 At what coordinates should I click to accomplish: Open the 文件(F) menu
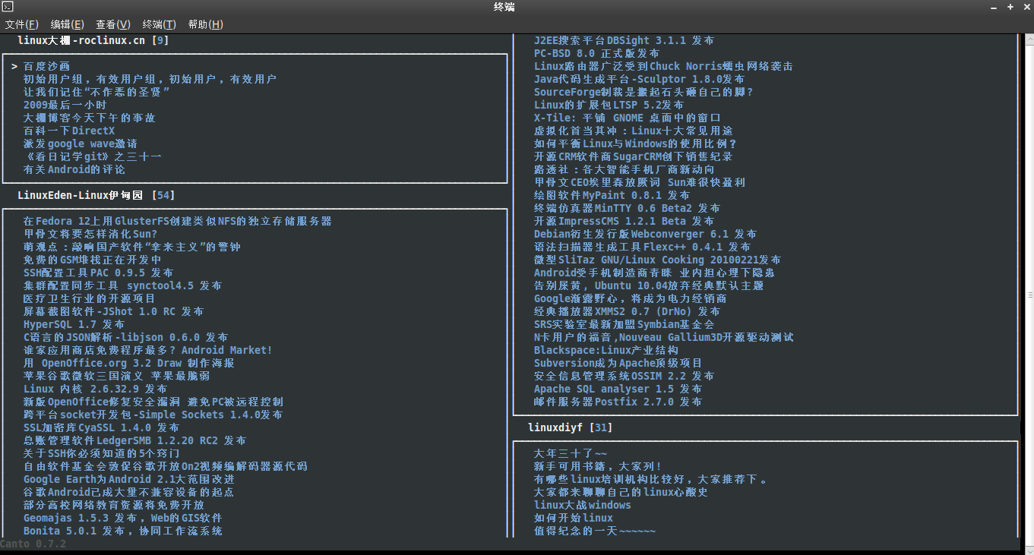click(22, 24)
